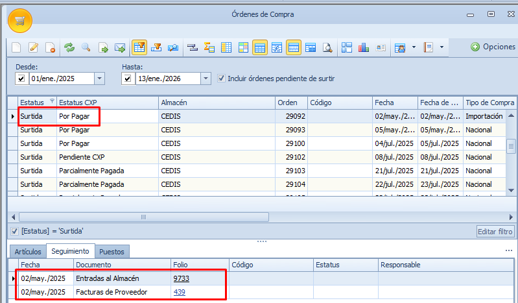518x303 pixels.
Task: Open folio 439 link for Facturas de Proveedor
Action: [179, 292]
